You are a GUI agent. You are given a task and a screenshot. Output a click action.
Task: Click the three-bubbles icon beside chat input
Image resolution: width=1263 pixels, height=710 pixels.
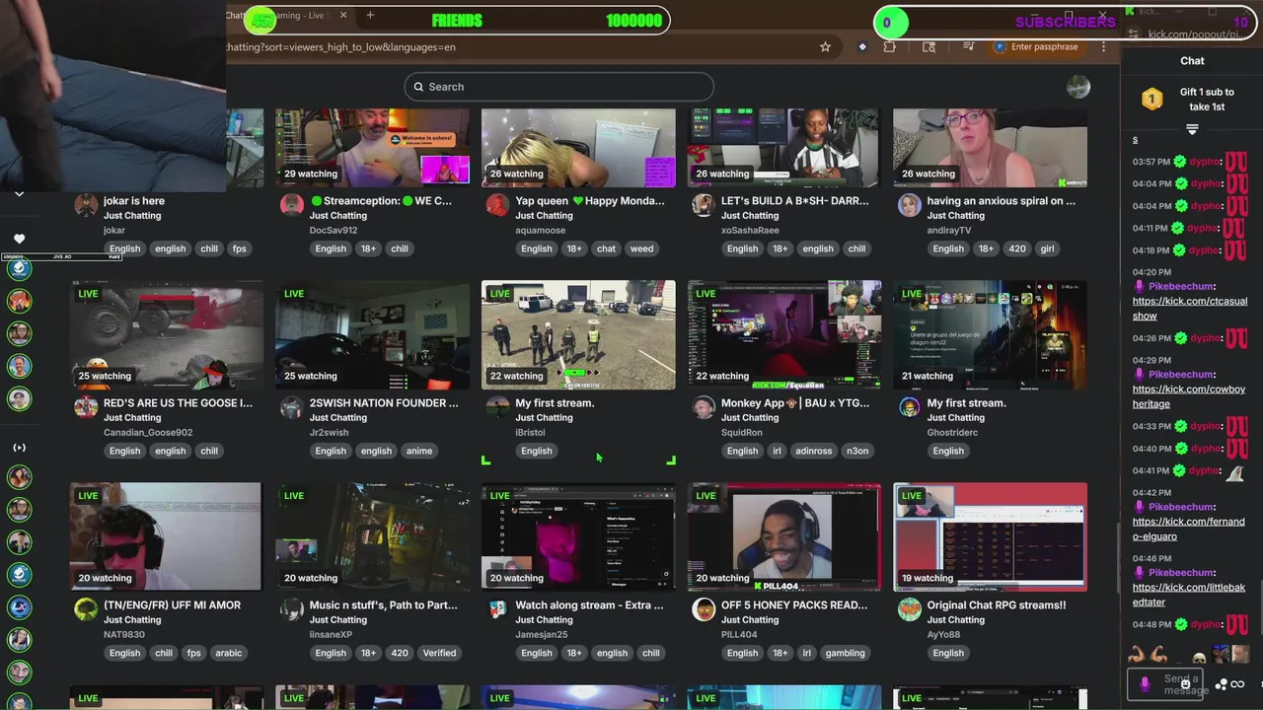point(1222,684)
